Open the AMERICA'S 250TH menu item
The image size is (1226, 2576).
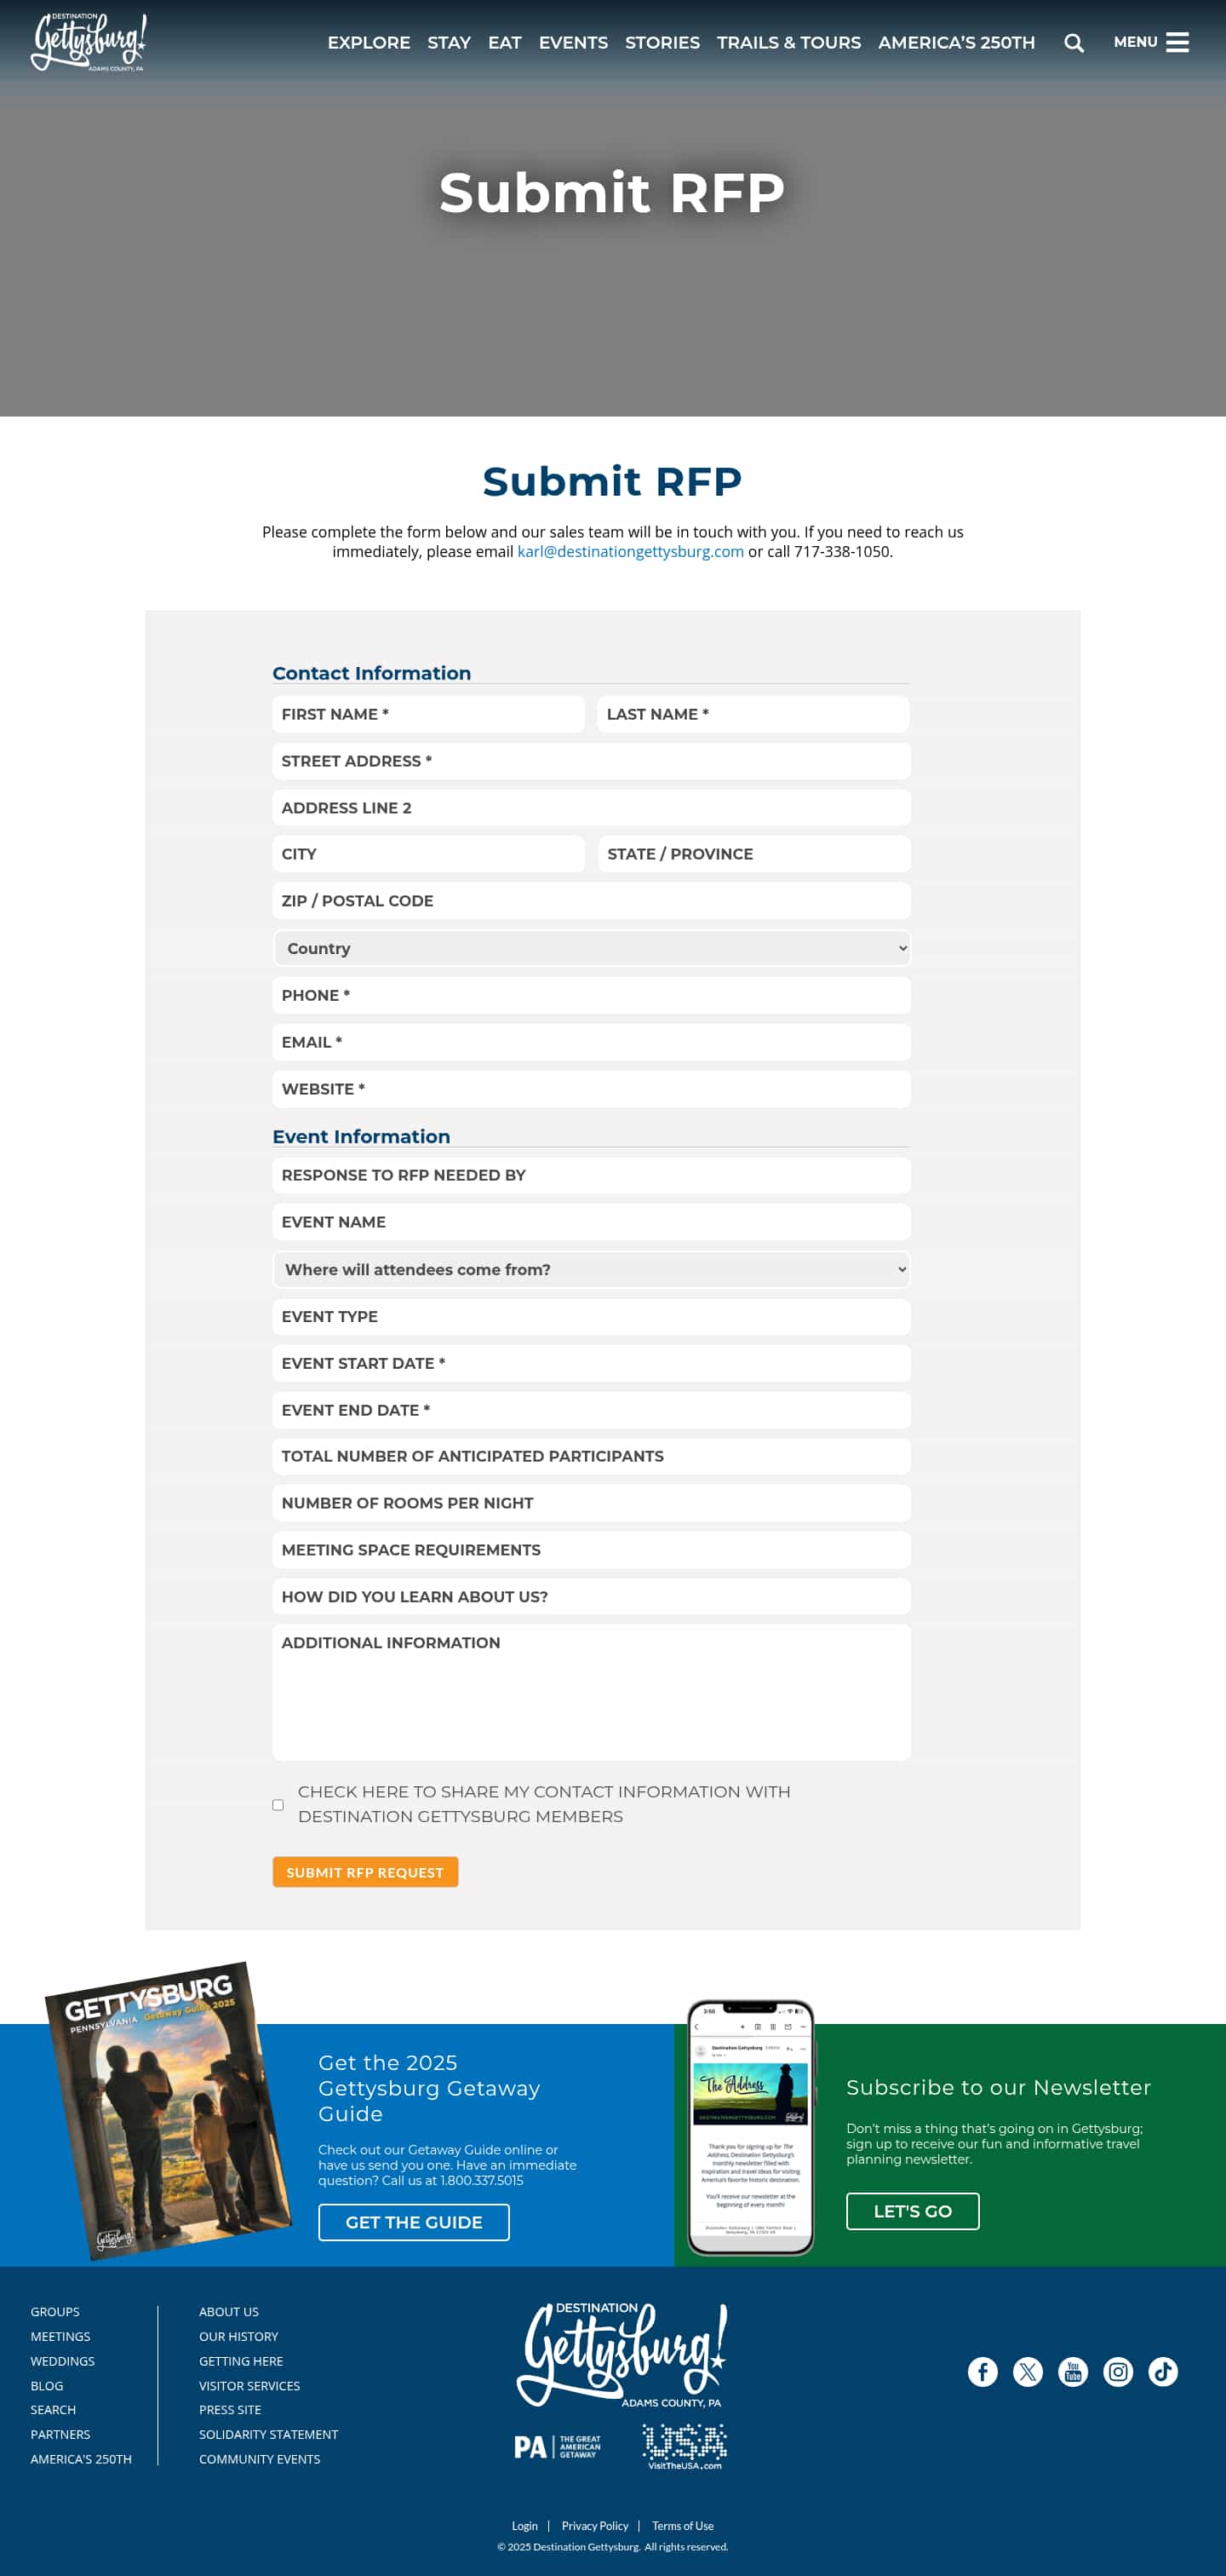955,43
